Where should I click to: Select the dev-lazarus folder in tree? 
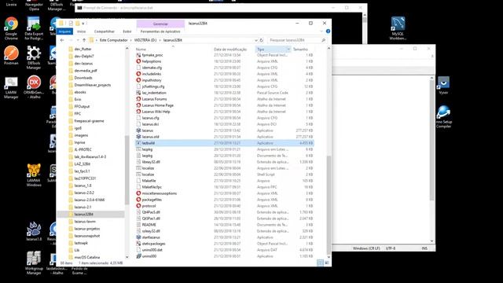pyautogui.click(x=83, y=64)
